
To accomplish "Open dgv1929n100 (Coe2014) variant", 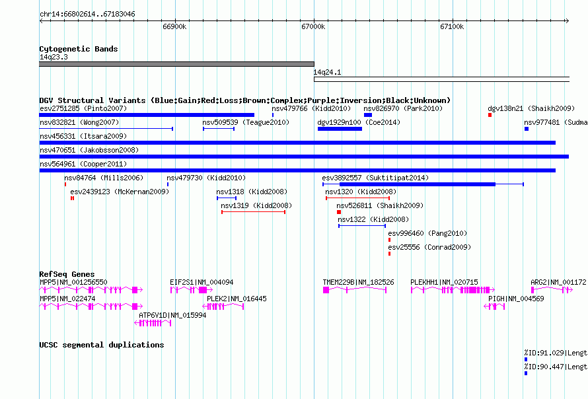I will click(x=340, y=129).
